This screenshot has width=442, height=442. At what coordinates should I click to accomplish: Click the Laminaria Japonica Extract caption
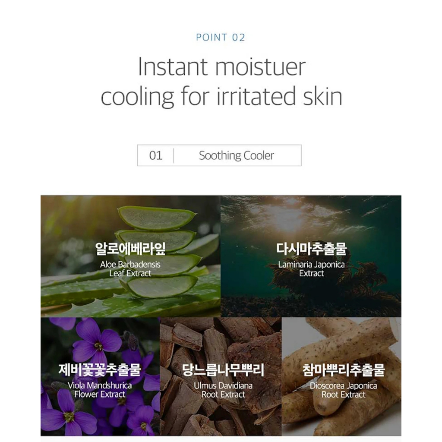point(312,269)
